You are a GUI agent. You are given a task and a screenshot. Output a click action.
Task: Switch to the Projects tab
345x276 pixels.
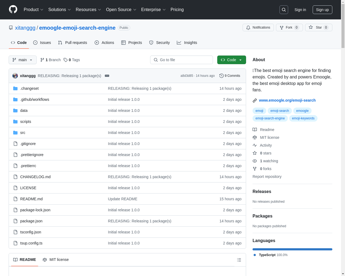[132, 43]
